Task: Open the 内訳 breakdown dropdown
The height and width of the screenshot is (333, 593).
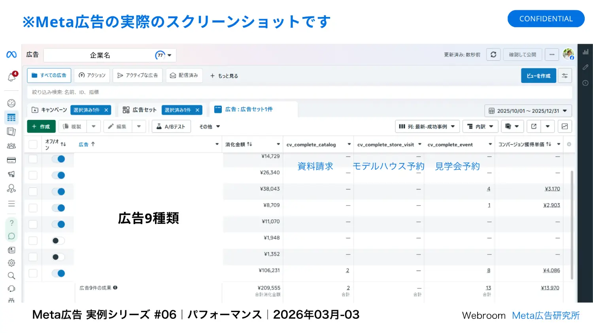Action: pyautogui.click(x=480, y=127)
